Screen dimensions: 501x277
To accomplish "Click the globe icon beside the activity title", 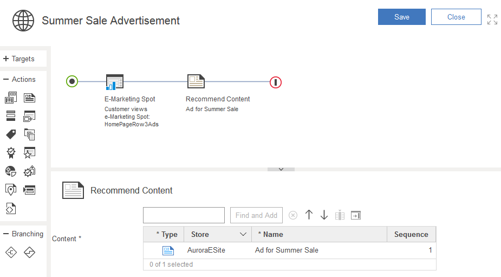I will 23,21.
